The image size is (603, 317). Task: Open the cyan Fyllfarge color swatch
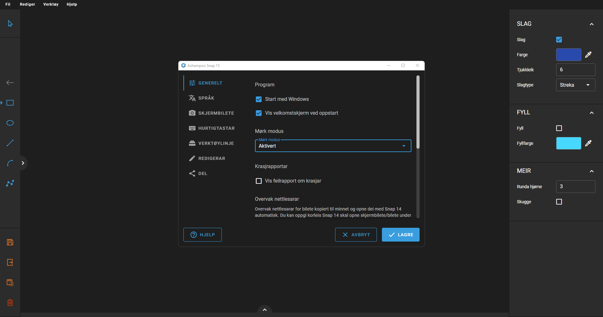569,143
